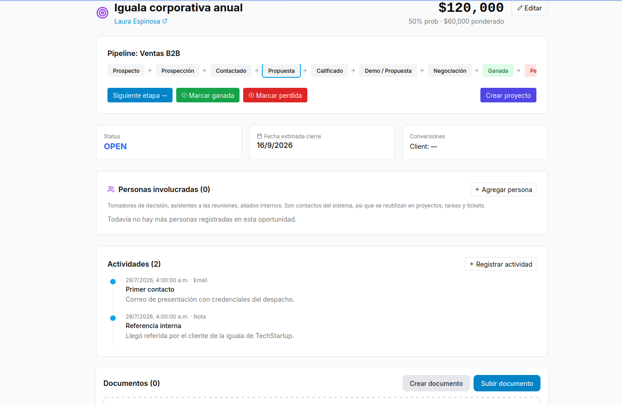622x405 pixels.
Task: Advance with Siguiente etapa button
Action: tap(140, 95)
